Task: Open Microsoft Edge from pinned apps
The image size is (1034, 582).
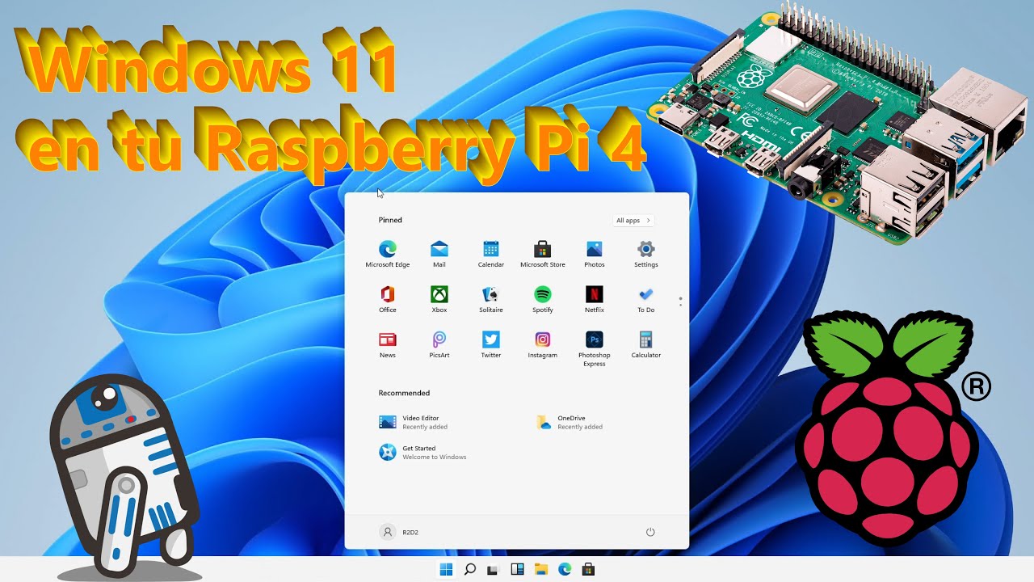Action: 388,254
